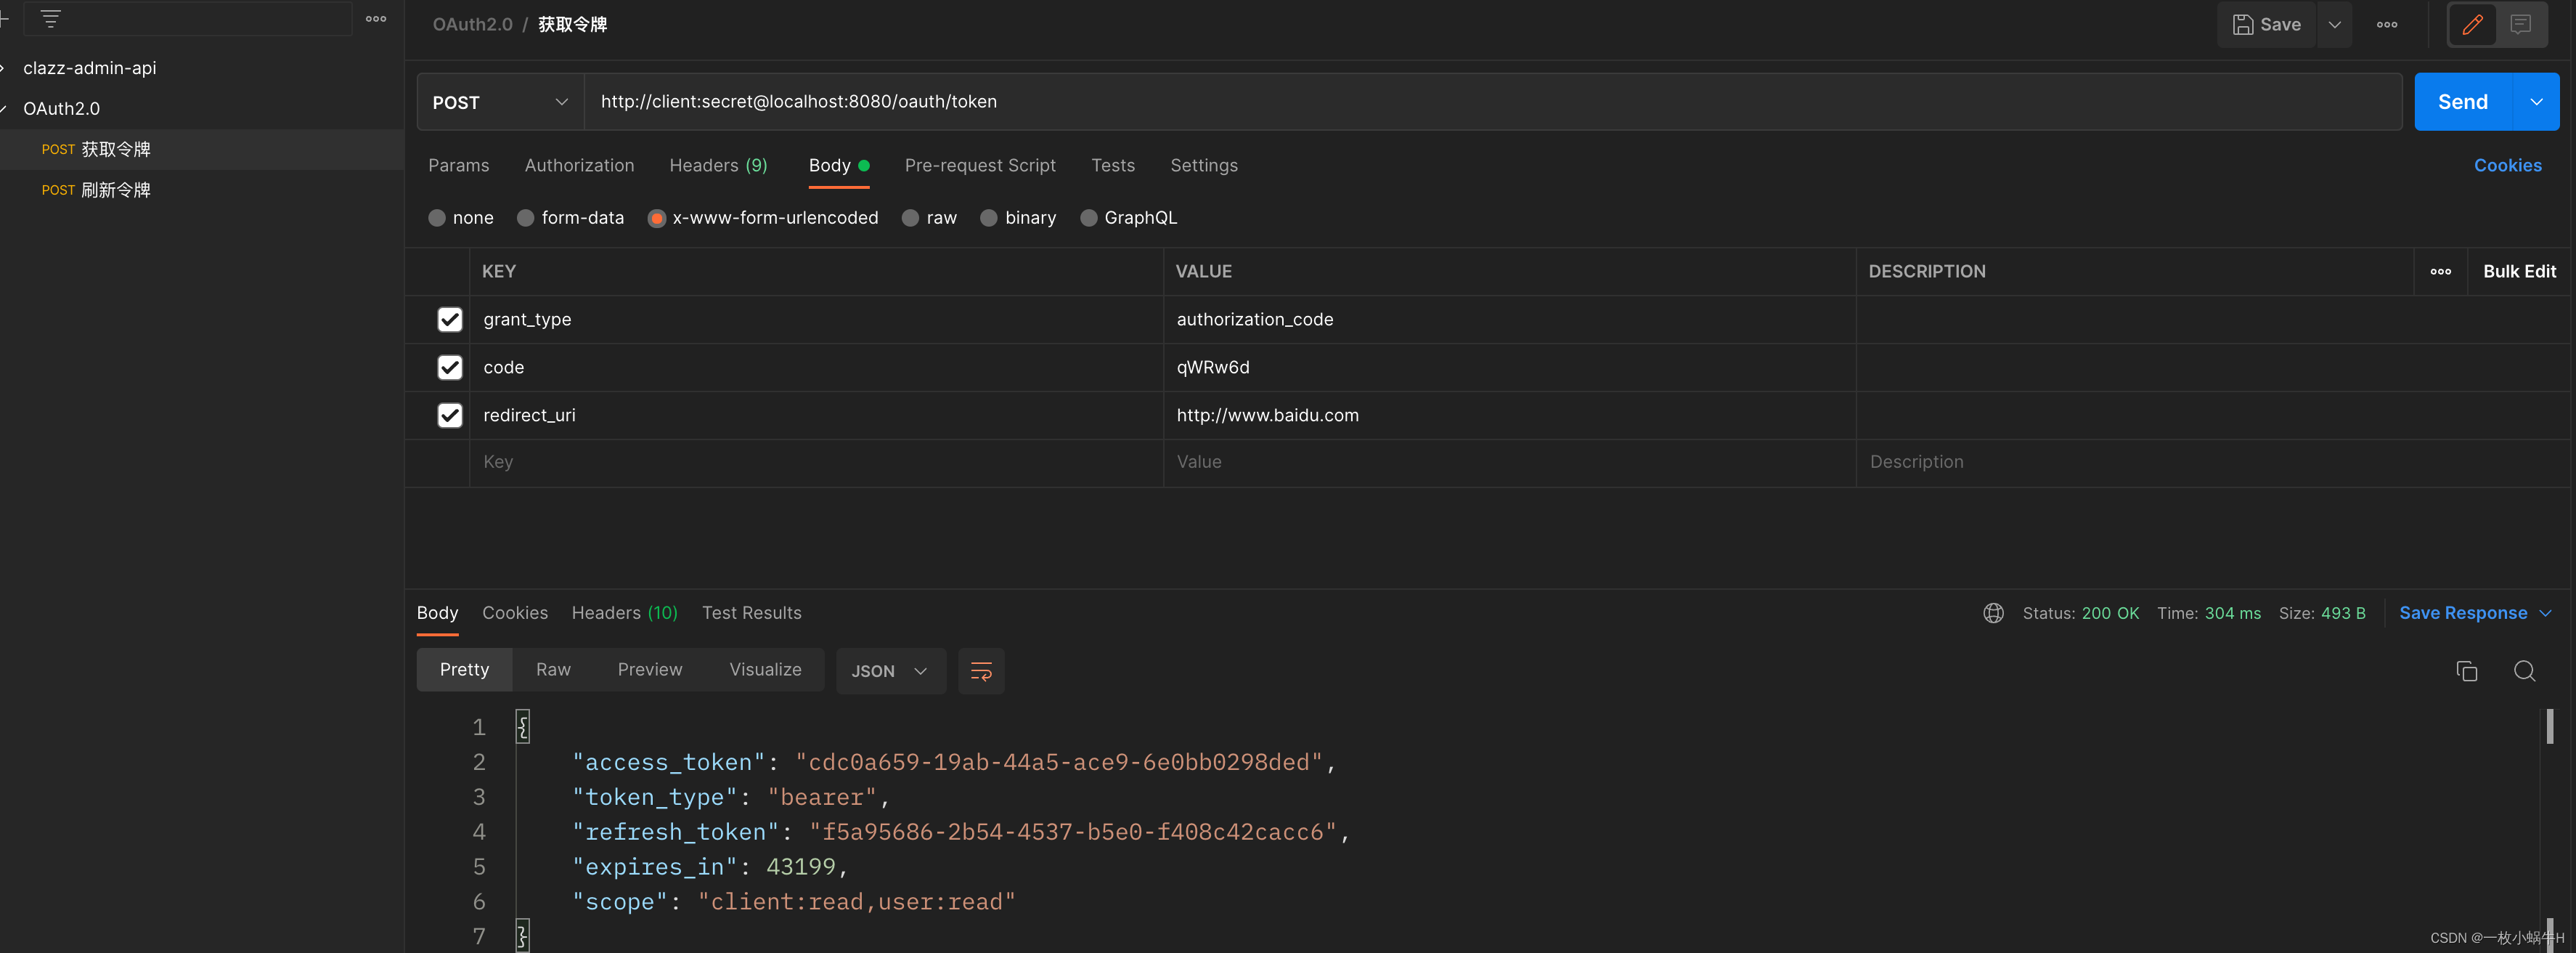Screen dimensions: 2576x953
Task: Open the Send button dropdown arrow
Action: point(2536,102)
